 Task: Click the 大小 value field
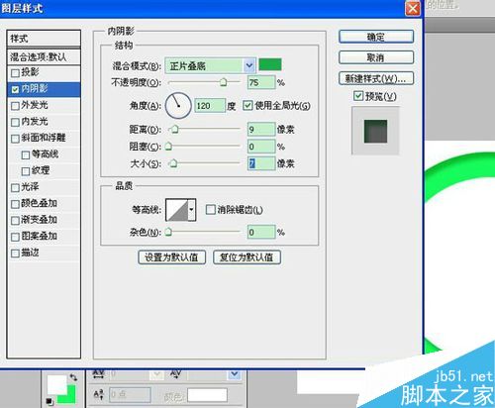pyautogui.click(x=261, y=163)
